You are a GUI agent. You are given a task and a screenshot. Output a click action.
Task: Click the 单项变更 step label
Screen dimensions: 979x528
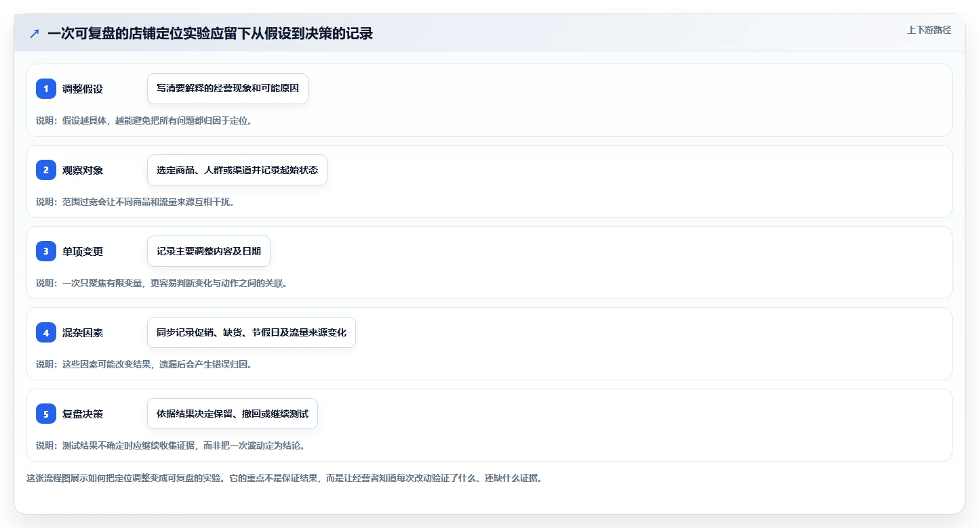83,251
